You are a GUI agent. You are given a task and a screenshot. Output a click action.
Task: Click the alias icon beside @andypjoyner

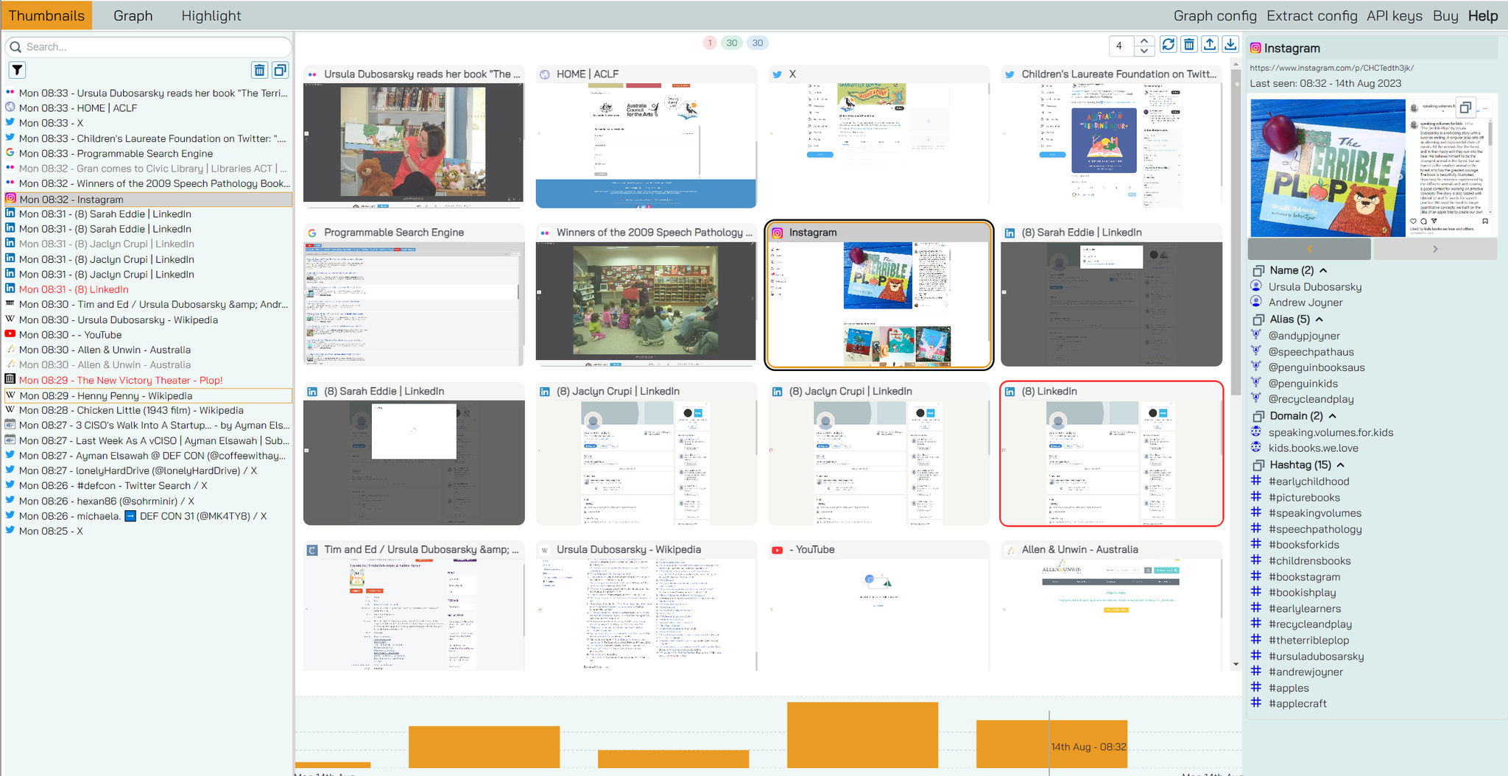pyautogui.click(x=1257, y=336)
